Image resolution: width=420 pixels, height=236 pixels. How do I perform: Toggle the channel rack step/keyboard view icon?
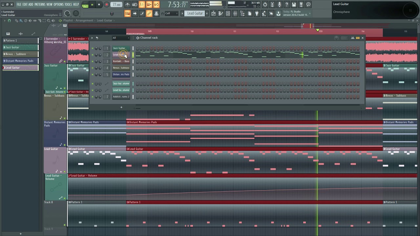pos(358,38)
